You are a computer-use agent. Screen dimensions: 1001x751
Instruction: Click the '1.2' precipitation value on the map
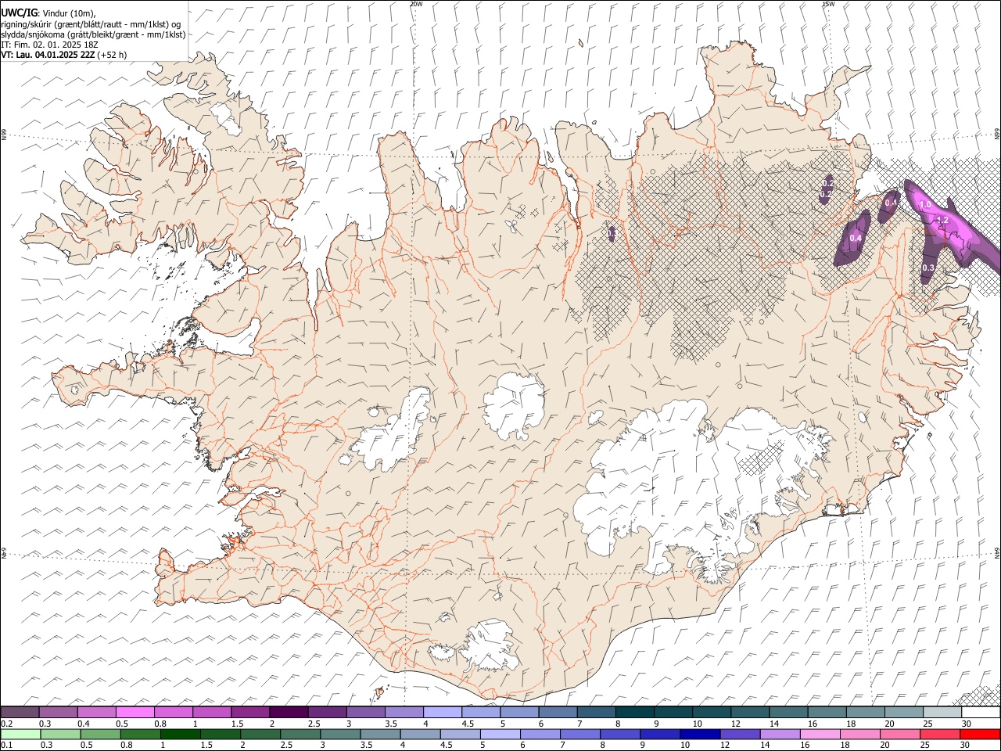point(942,221)
